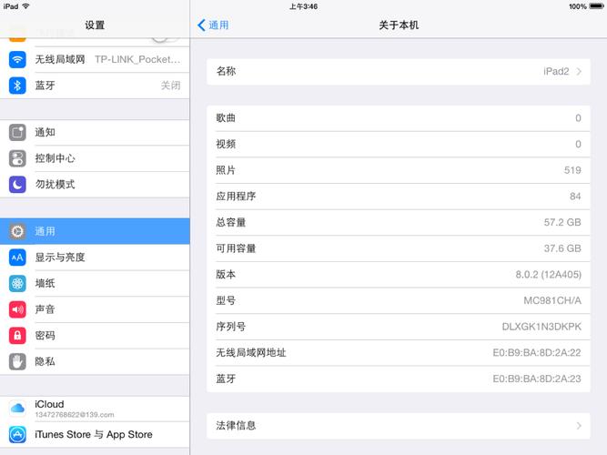Open 墙纸 wallpaper settings
Viewport: 607px width, 455px height.
tap(95, 283)
